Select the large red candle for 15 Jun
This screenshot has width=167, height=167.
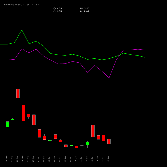click(93, 131)
